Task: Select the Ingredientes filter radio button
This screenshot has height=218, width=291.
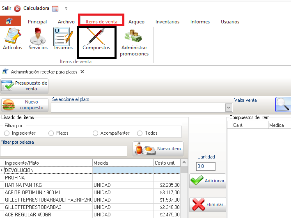Action: pyautogui.click(x=7, y=133)
